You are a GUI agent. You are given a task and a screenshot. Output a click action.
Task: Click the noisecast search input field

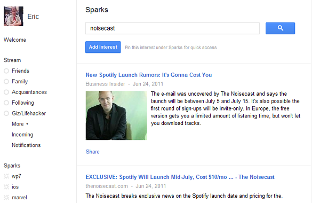click(172, 28)
